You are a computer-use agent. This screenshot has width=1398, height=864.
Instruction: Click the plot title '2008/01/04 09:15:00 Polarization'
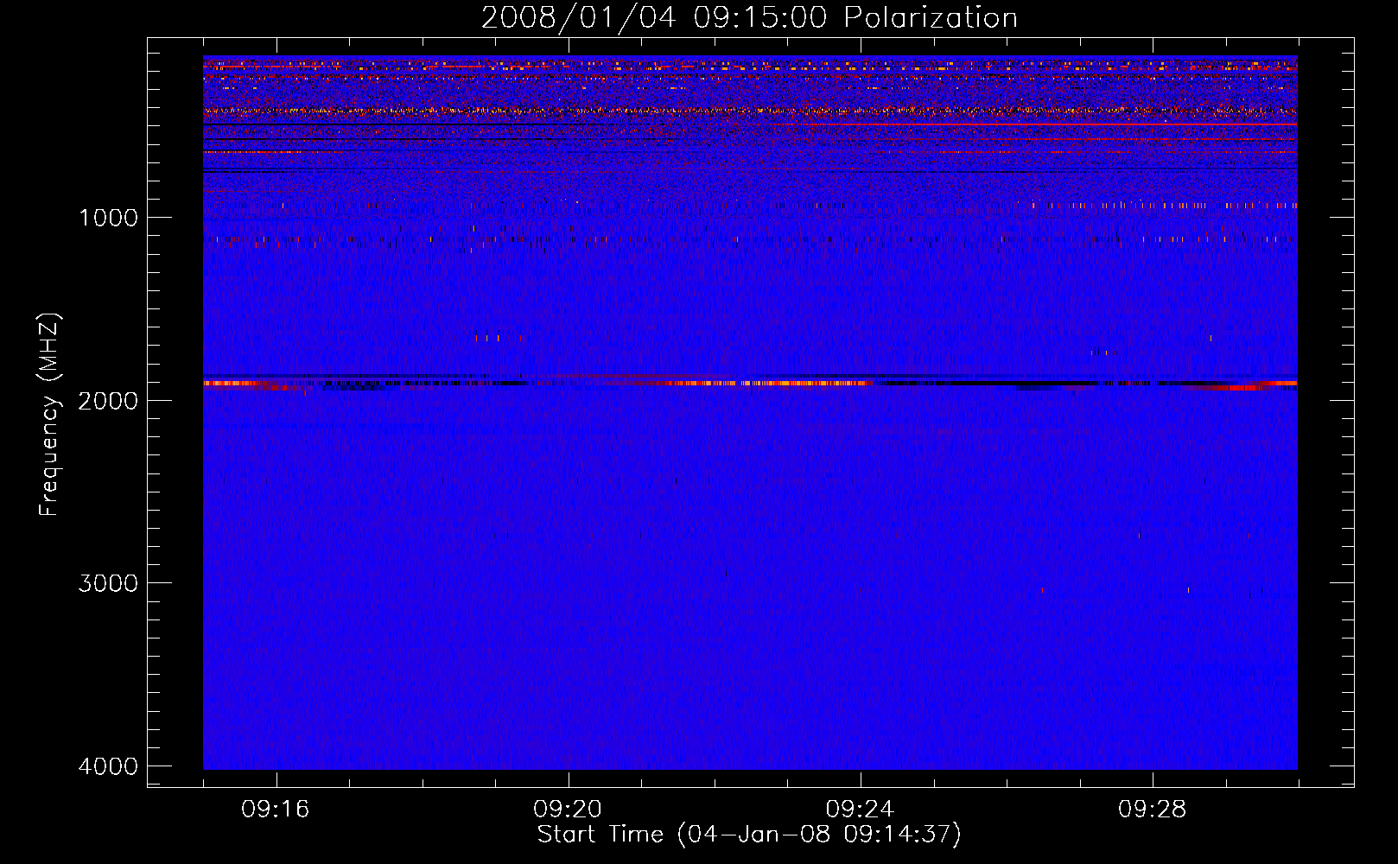click(749, 17)
